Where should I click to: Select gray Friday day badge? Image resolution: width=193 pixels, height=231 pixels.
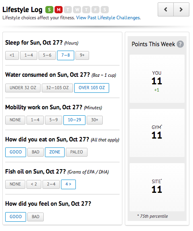coord(95,10)
